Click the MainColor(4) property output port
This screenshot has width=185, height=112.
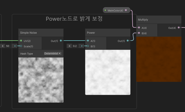click(x=126, y=10)
